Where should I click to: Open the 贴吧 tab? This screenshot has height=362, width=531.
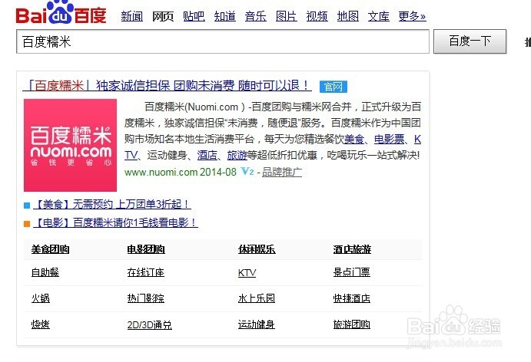pyautogui.click(x=194, y=16)
